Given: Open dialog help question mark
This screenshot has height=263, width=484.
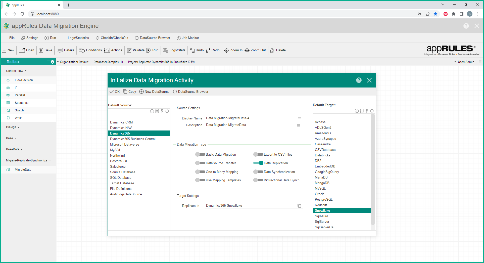Looking at the screenshot, I should [359, 80].
